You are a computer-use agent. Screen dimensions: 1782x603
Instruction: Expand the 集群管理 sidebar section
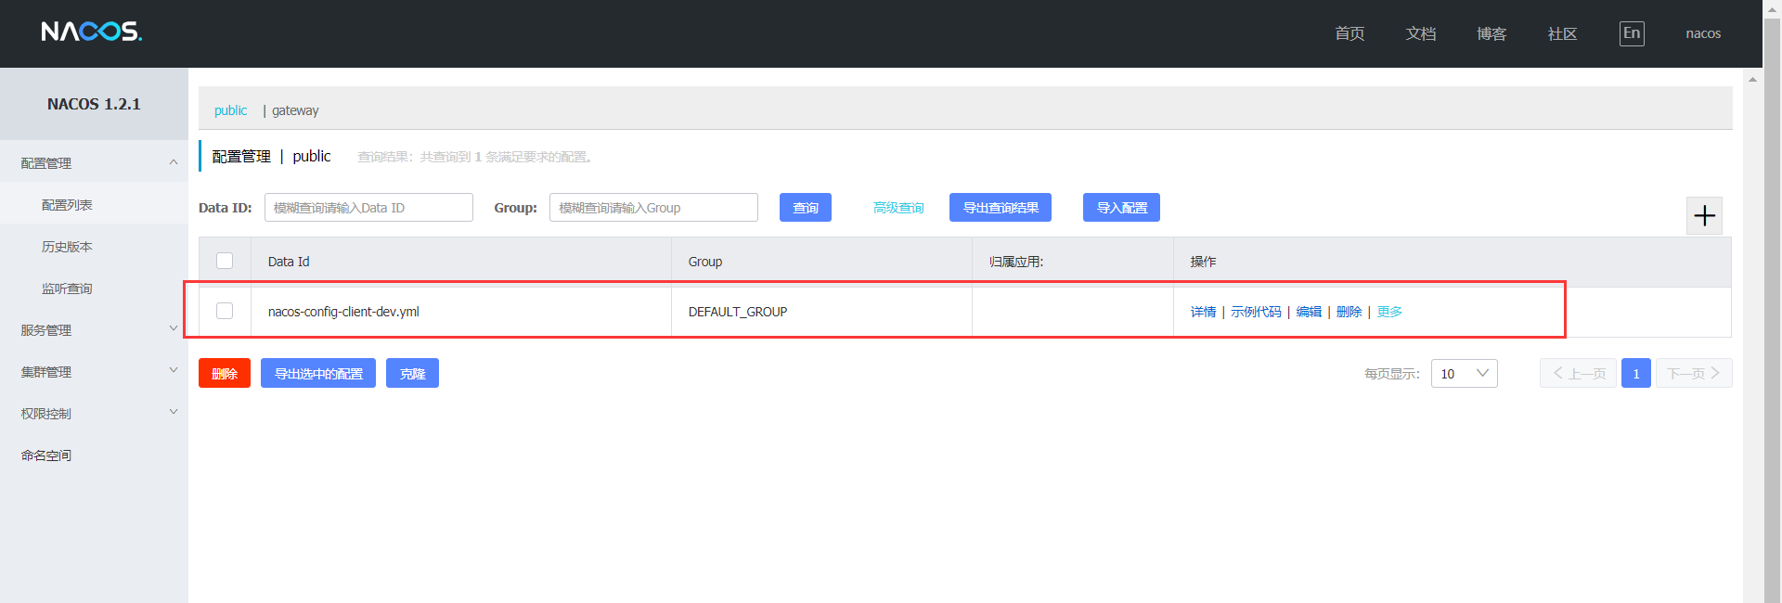click(x=94, y=371)
